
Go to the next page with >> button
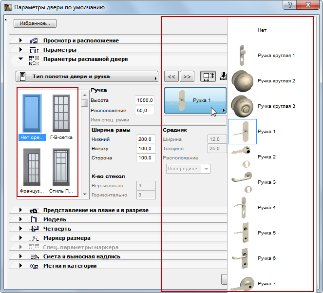(187, 77)
